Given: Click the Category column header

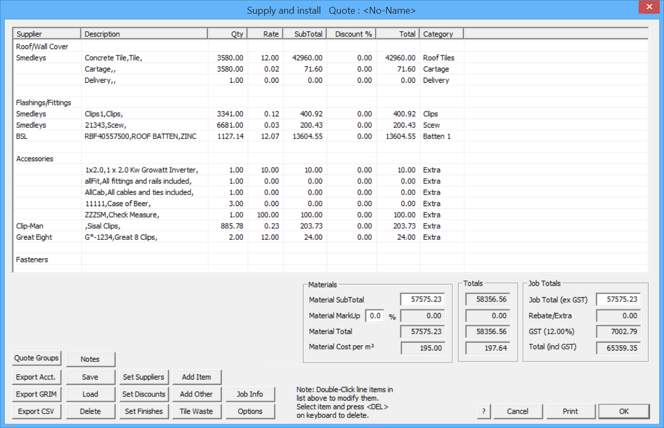Looking at the screenshot, I should (442, 34).
